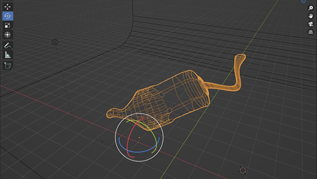The width and height of the screenshot is (317, 179).
Task: Toggle perspective/orthographic grid icon
Action: [311, 32]
